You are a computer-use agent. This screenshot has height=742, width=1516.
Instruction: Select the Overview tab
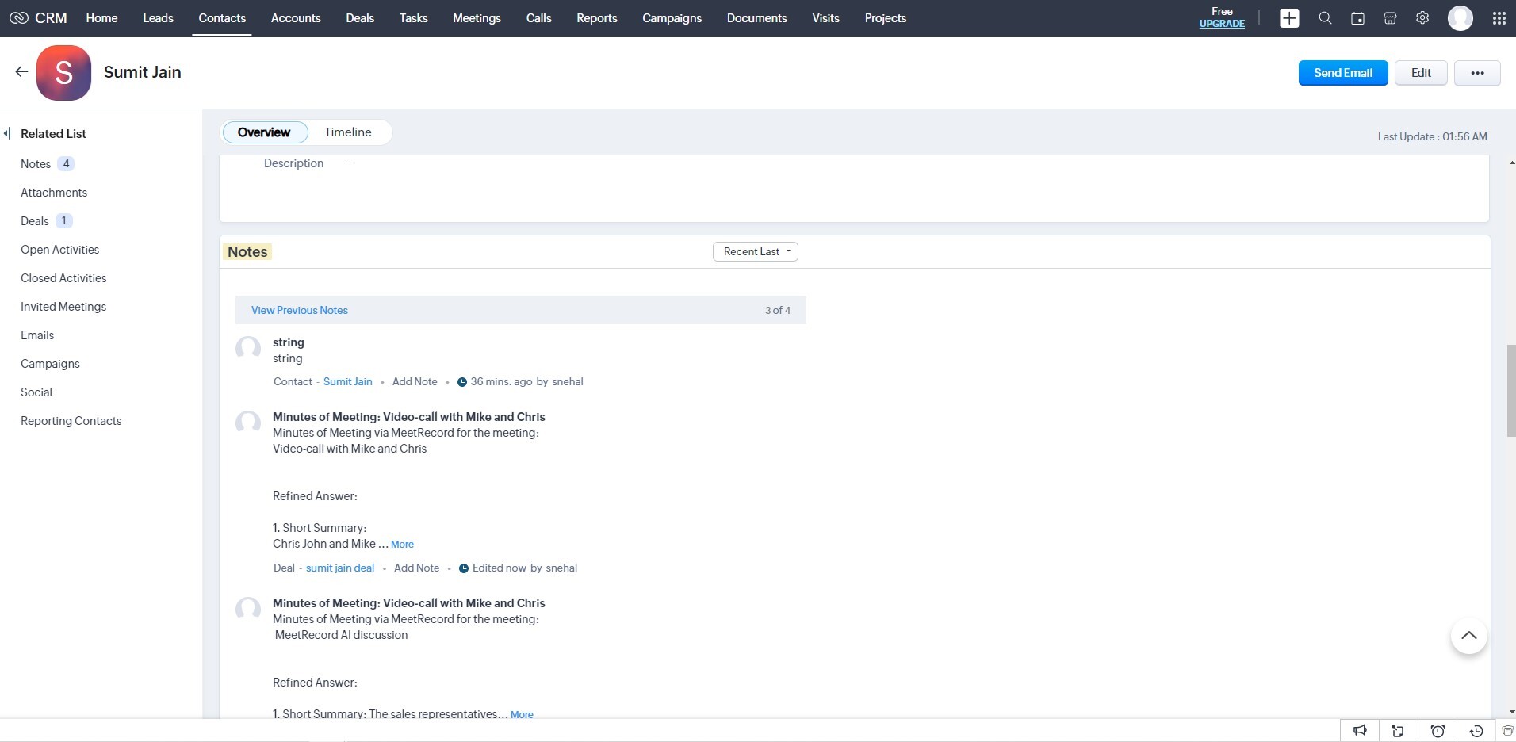click(264, 132)
